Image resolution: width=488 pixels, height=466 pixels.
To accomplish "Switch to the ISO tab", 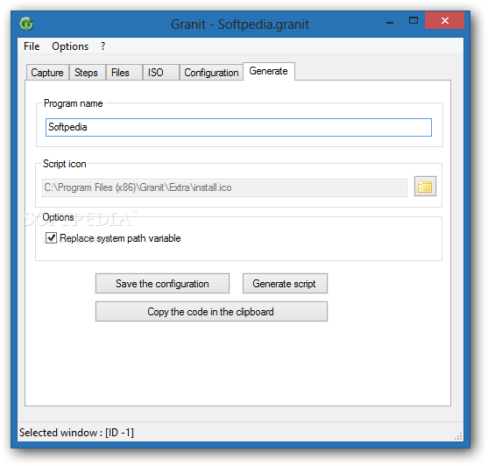I will tap(160, 73).
